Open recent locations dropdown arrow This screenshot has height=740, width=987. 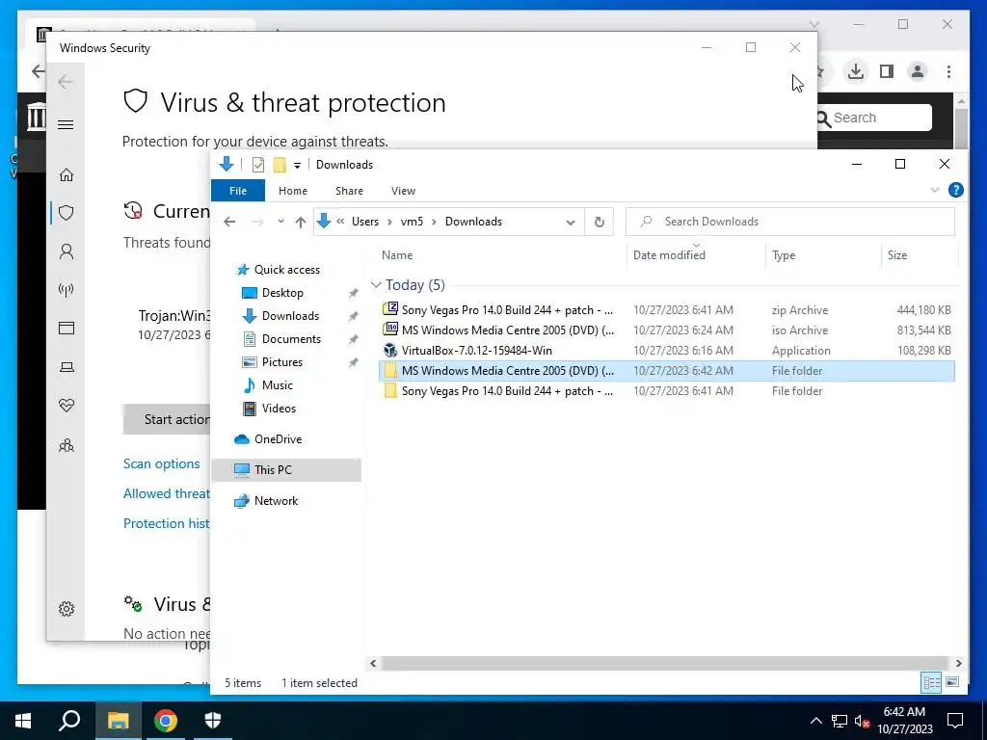point(280,222)
